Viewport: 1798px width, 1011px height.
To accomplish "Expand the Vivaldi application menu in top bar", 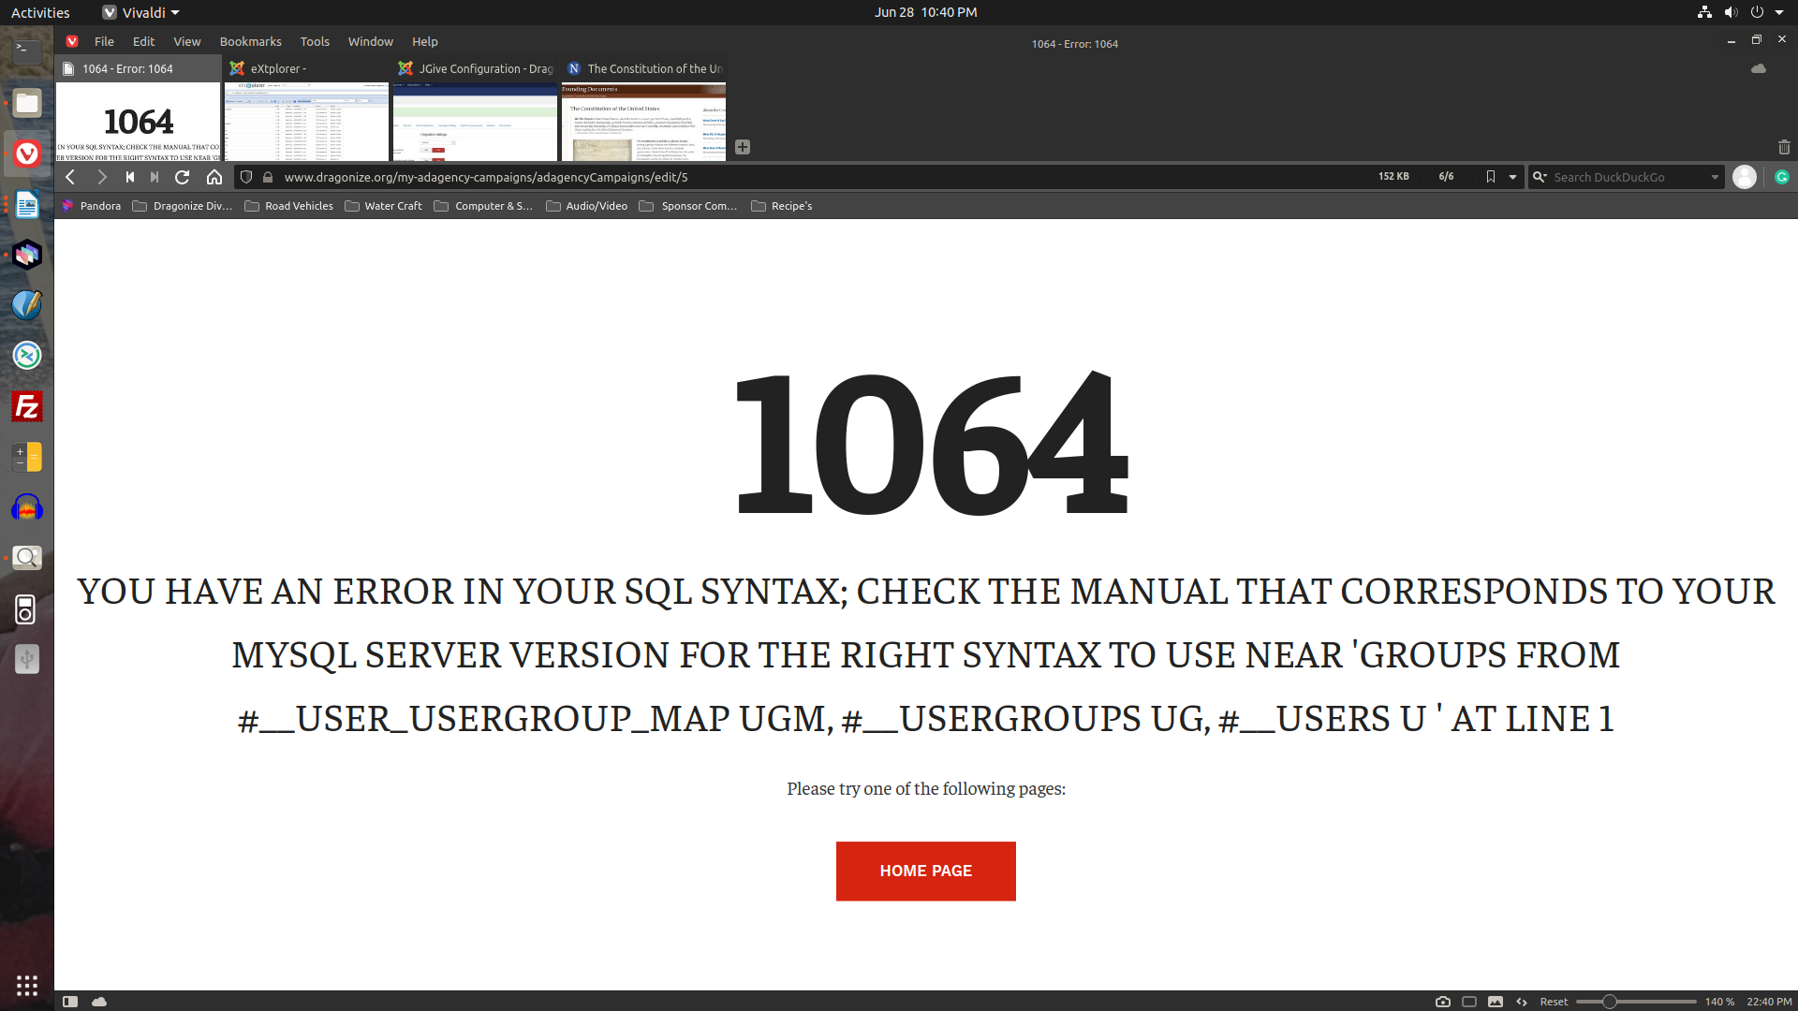I will click(142, 12).
